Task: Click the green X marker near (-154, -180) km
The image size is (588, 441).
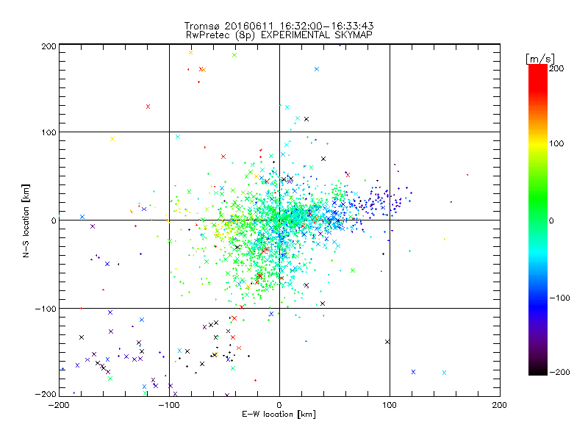Action: [110, 379]
